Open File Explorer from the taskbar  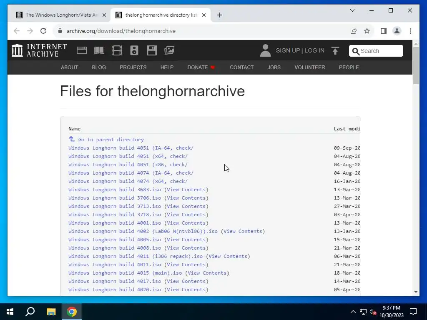pyautogui.click(x=51, y=312)
